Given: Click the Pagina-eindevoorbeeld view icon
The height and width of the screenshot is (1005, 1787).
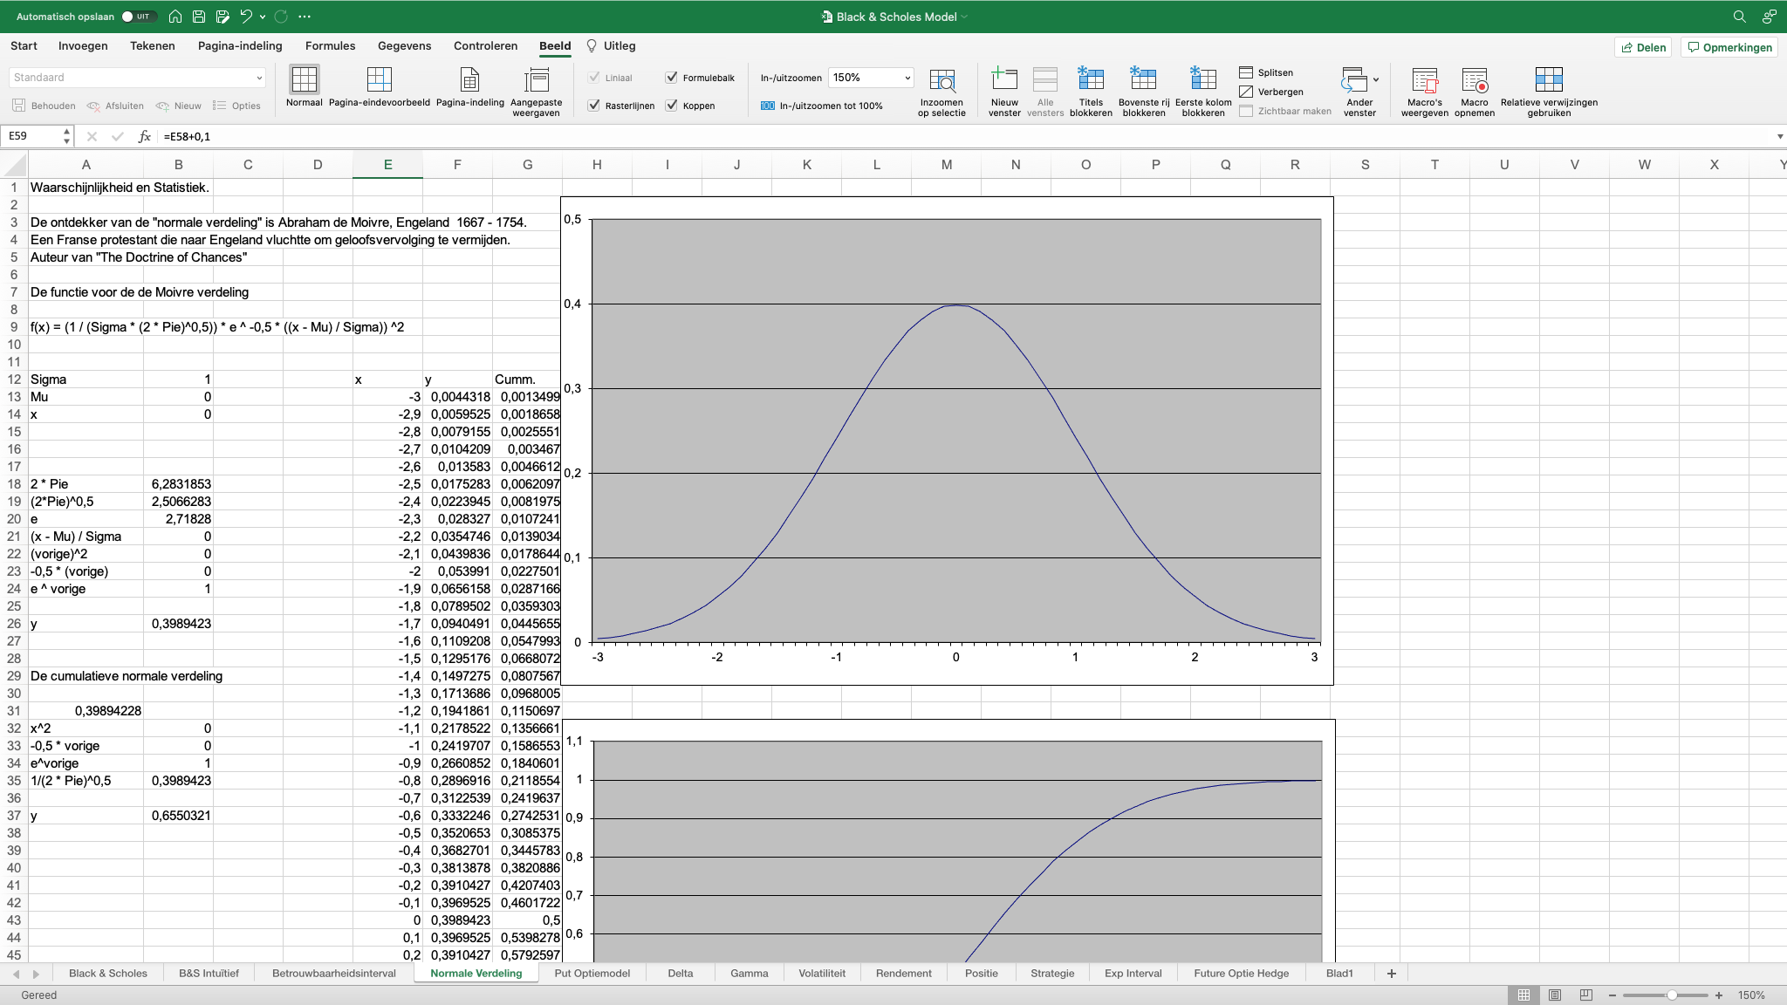Looking at the screenshot, I should (379, 80).
